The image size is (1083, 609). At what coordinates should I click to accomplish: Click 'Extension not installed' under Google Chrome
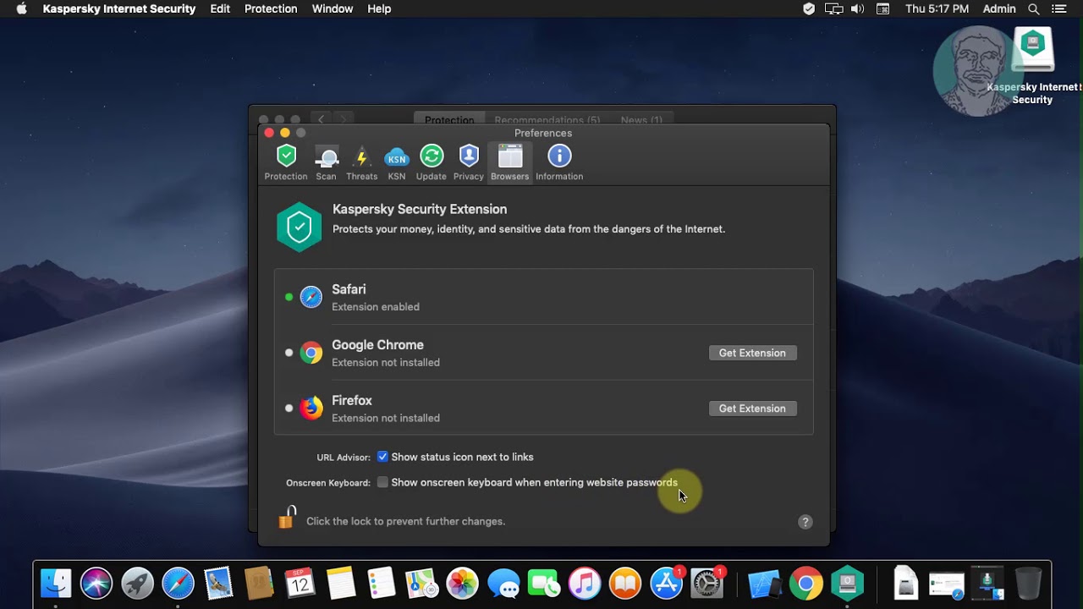tap(386, 363)
